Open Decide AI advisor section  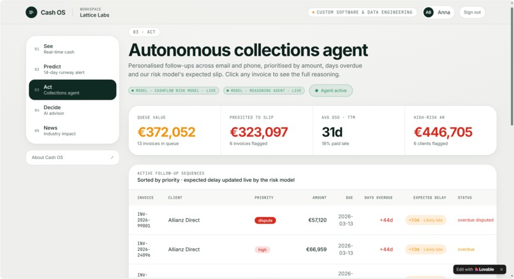click(x=73, y=110)
